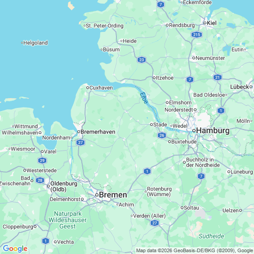Select the Elbe river label
This screenshot has width=254, height=254.
pyautogui.click(x=144, y=98)
